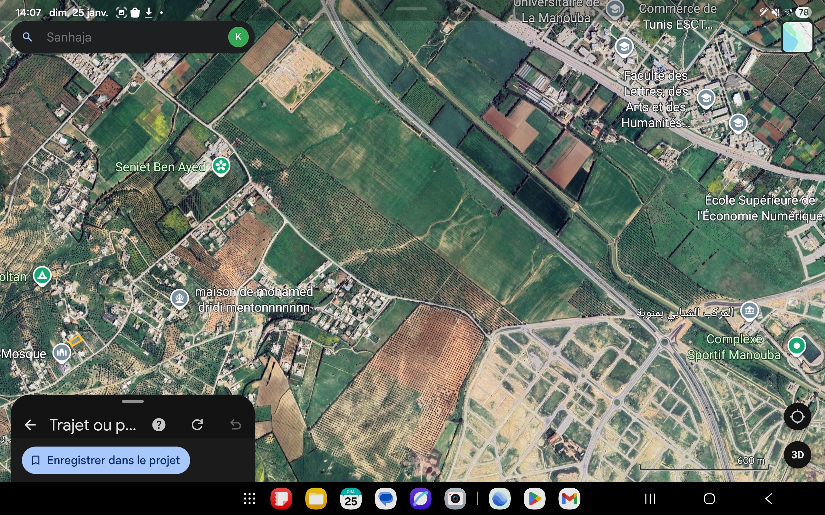Undo with the back-curve arrow icon
Viewport: 825px width, 515px height.
click(x=237, y=425)
